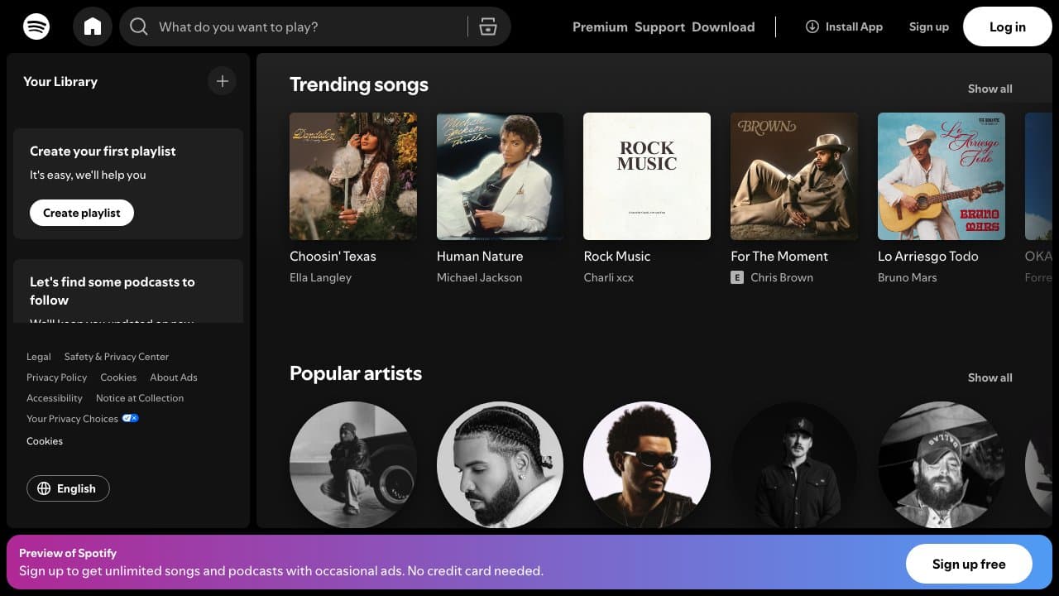This screenshot has width=1059, height=596.
Task: Click Install App
Action: tap(844, 26)
